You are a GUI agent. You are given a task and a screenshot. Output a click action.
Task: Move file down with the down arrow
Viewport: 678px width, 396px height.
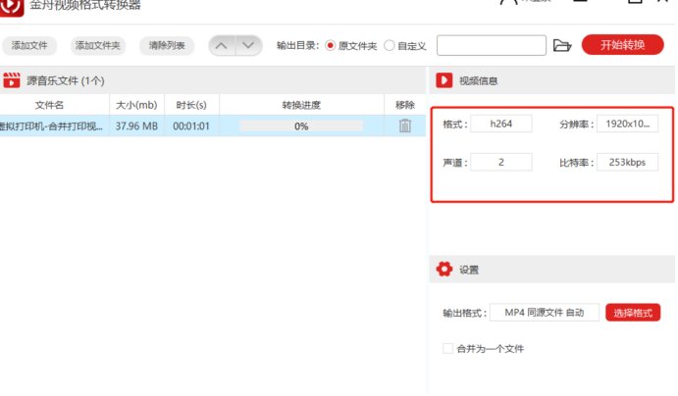click(x=248, y=45)
